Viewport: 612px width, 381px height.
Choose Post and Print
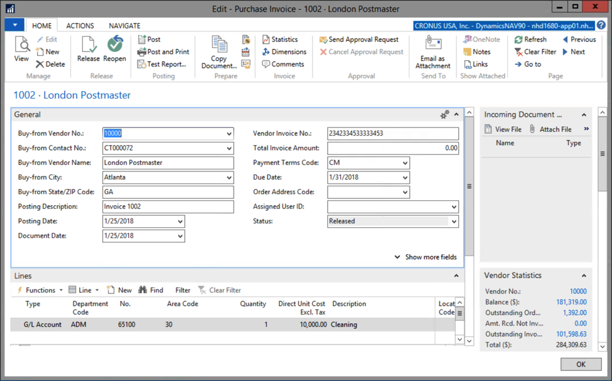pyautogui.click(x=163, y=51)
